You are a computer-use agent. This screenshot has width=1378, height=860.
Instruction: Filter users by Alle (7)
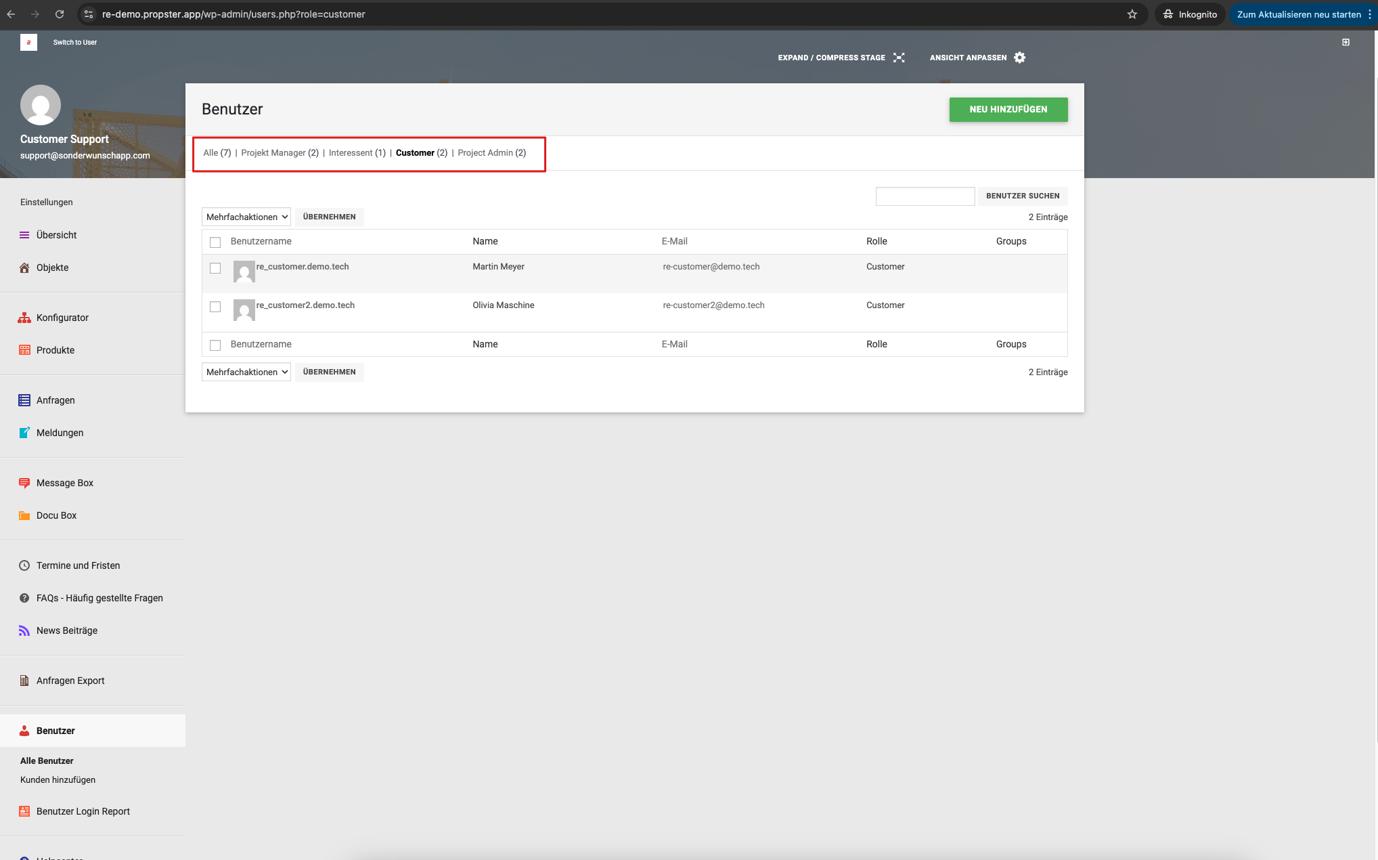tap(217, 153)
